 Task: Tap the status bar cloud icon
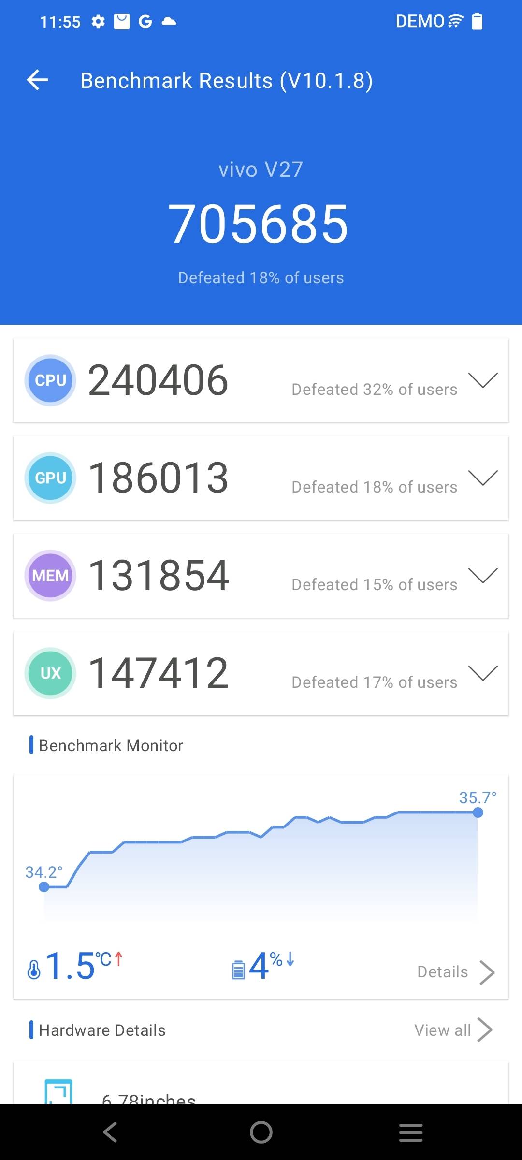(x=169, y=21)
